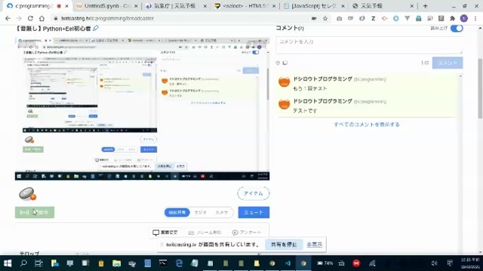Click the image icon below comment box
483x271 pixels.
285,62
